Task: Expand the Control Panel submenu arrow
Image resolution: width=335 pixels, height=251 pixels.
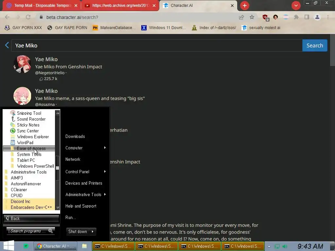Action: 105,172
